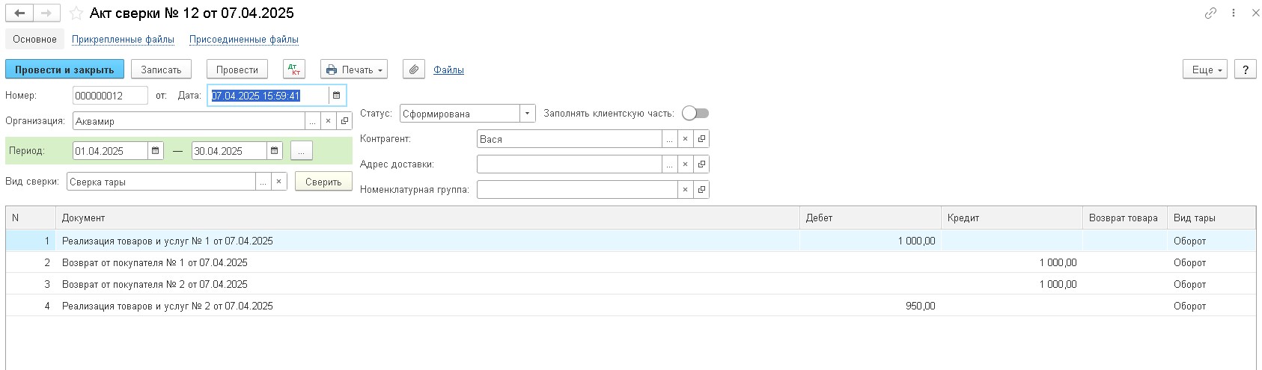Image resolution: width=1262 pixels, height=370 pixels.
Task: Select row Возврат от покупателя № 2
Action: [x=630, y=284]
